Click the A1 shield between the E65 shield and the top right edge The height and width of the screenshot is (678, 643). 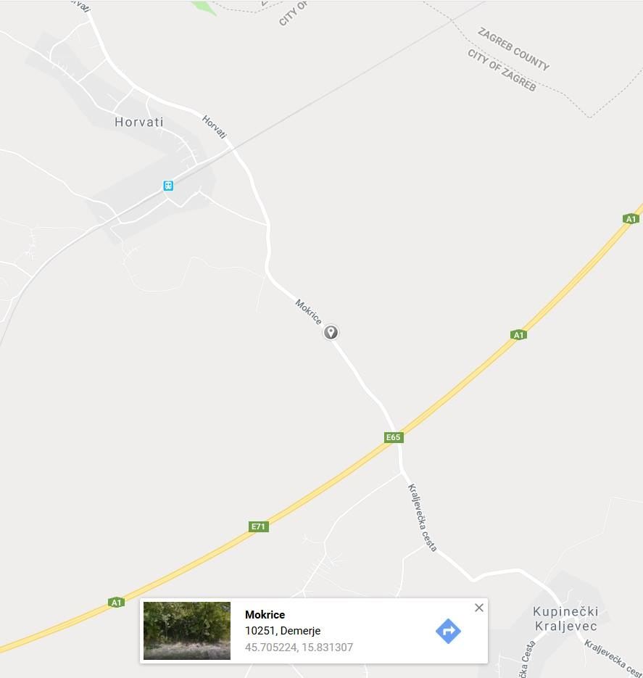518,335
